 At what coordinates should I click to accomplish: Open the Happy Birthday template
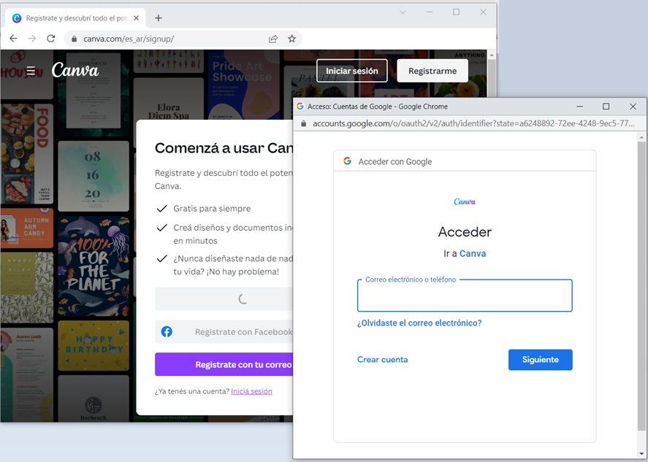pos(94,345)
